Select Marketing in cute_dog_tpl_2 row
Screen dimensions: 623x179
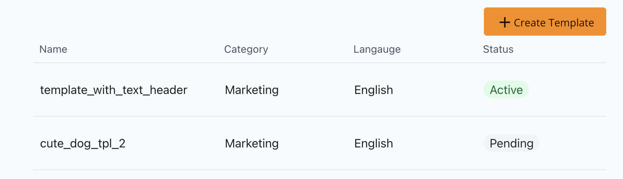click(252, 143)
